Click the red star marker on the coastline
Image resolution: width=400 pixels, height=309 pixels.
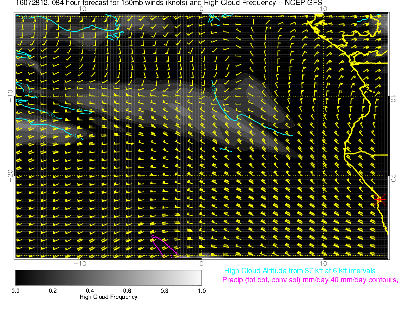pos(380,199)
